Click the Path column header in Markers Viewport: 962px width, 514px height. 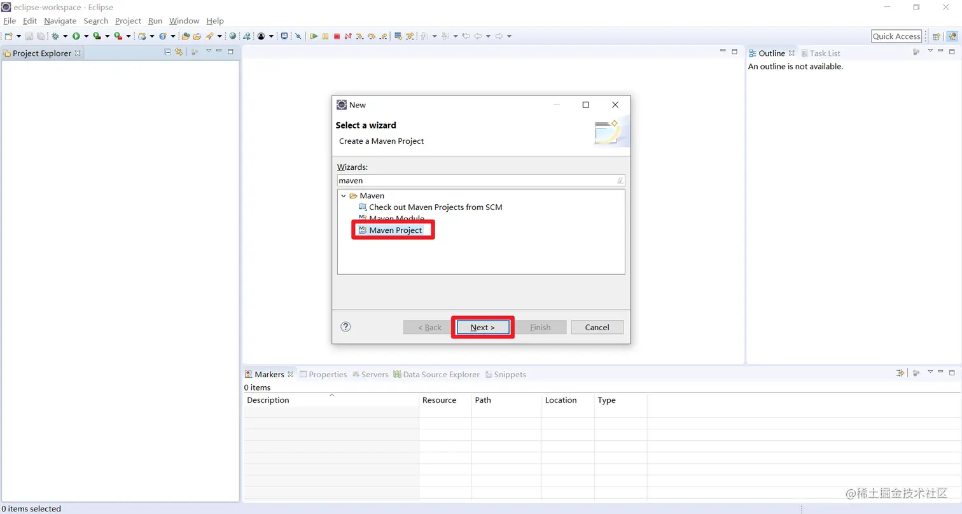506,400
